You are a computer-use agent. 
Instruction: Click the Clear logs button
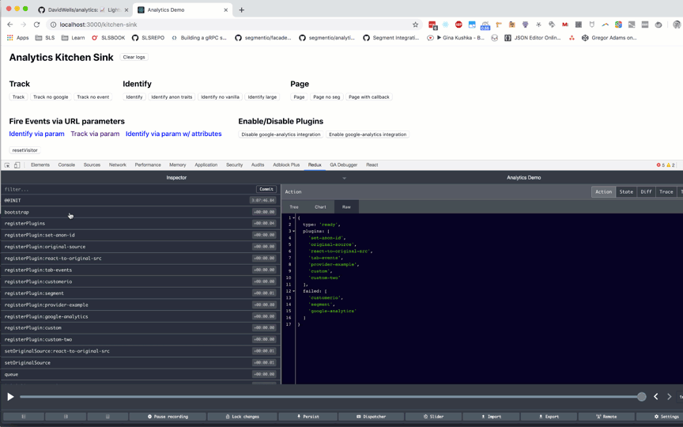134,57
